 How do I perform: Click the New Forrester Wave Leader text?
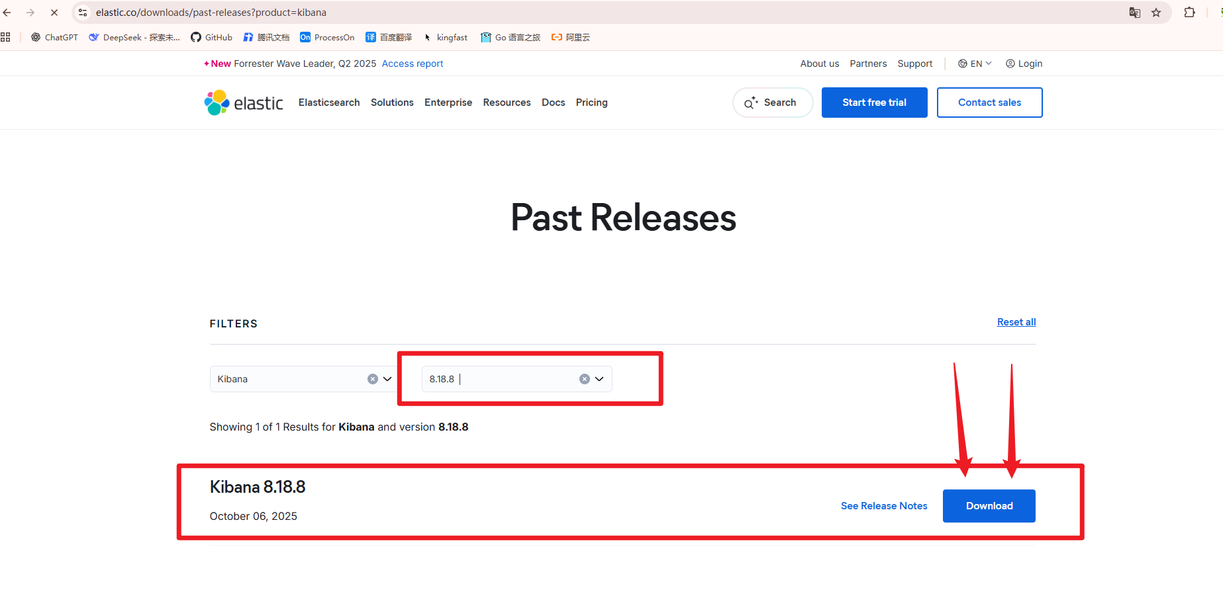[290, 63]
